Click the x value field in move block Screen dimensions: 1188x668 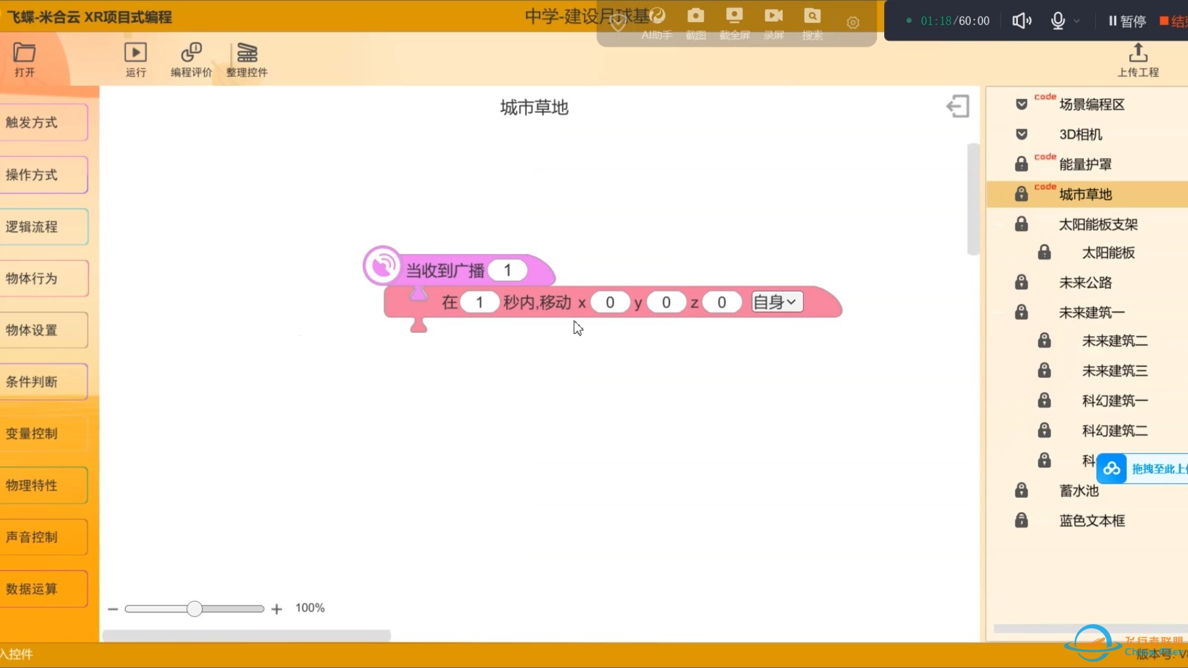click(x=609, y=302)
